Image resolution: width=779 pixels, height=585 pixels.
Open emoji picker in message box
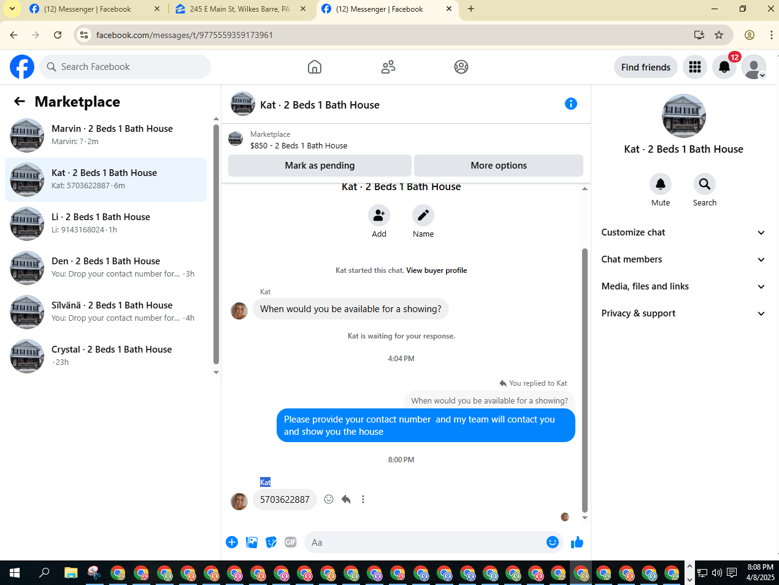(x=553, y=542)
